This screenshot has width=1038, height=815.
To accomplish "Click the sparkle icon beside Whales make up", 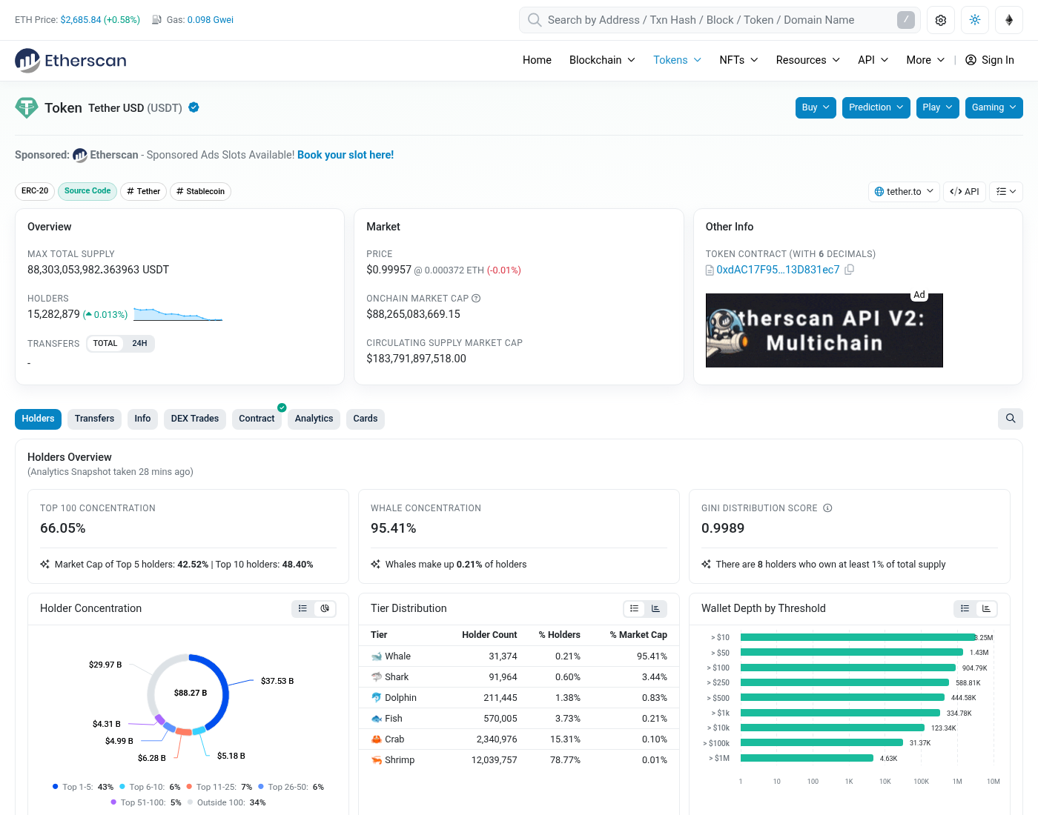I will click(375, 565).
